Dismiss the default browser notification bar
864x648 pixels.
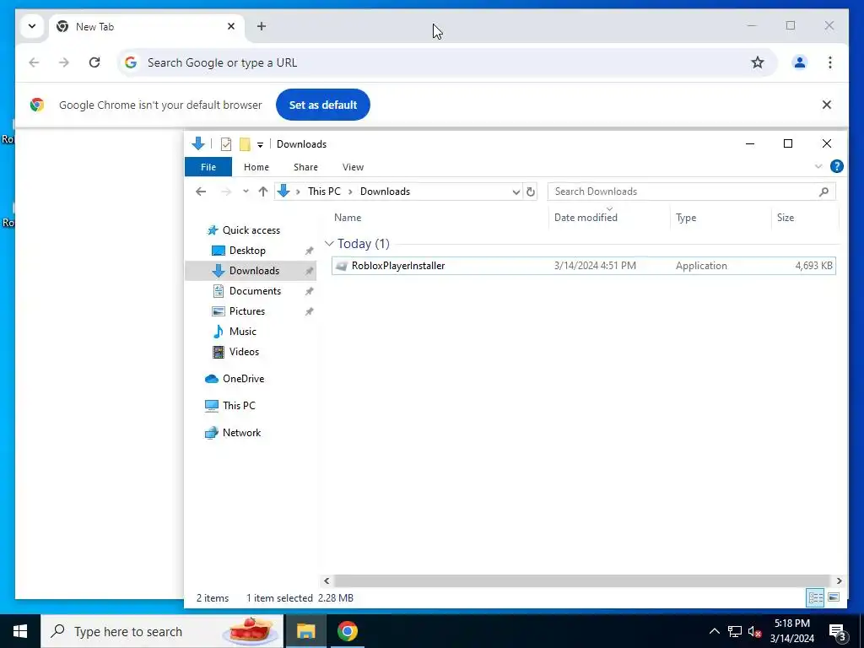pyautogui.click(x=827, y=105)
